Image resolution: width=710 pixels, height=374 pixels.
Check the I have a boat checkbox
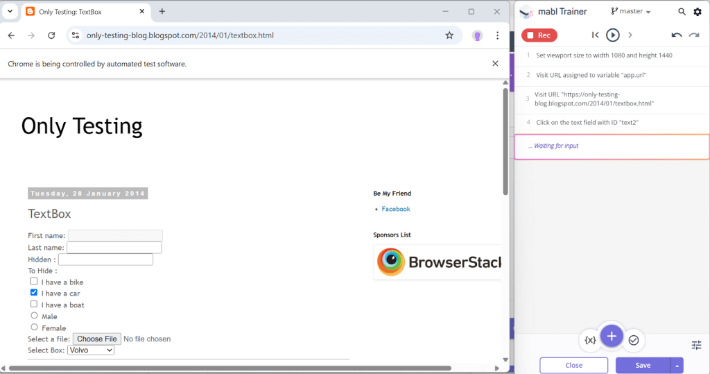(34, 304)
